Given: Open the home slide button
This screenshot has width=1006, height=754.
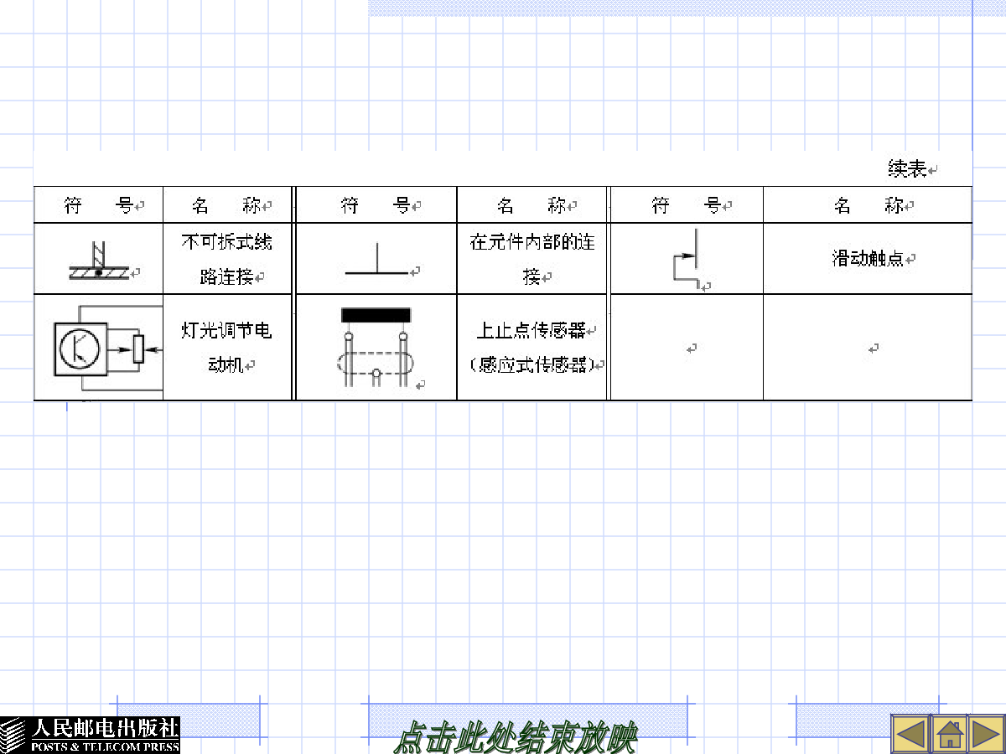Looking at the screenshot, I should 948,733.
